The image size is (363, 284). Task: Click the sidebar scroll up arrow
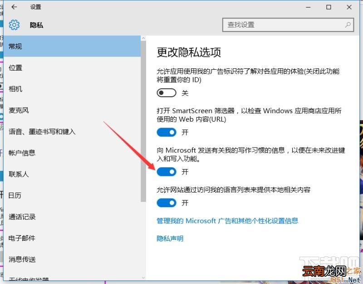click(x=143, y=38)
